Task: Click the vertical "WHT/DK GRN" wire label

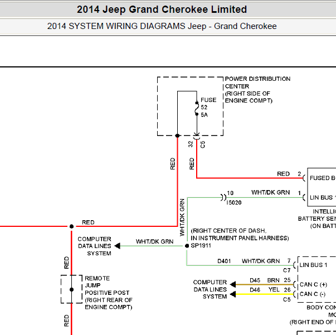Action: tap(182, 217)
